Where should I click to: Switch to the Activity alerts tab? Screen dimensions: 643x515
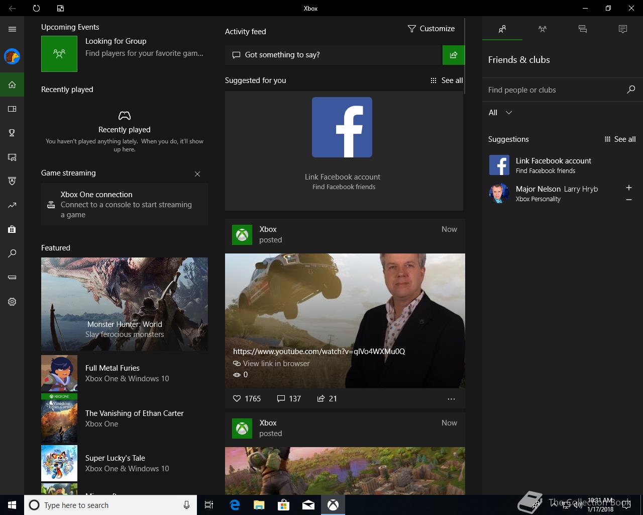(623, 29)
